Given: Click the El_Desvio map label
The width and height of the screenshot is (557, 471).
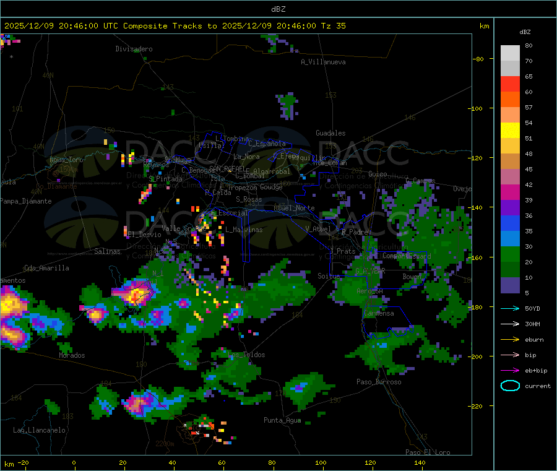Looking at the screenshot, I should click(x=144, y=235).
